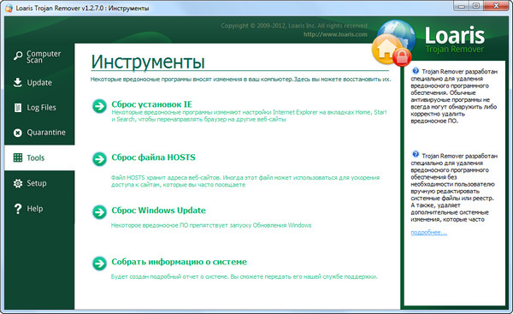This screenshot has width=513, height=314.
Task: Click the first blue help icon in right panel
Action: pyautogui.click(x=416, y=70)
